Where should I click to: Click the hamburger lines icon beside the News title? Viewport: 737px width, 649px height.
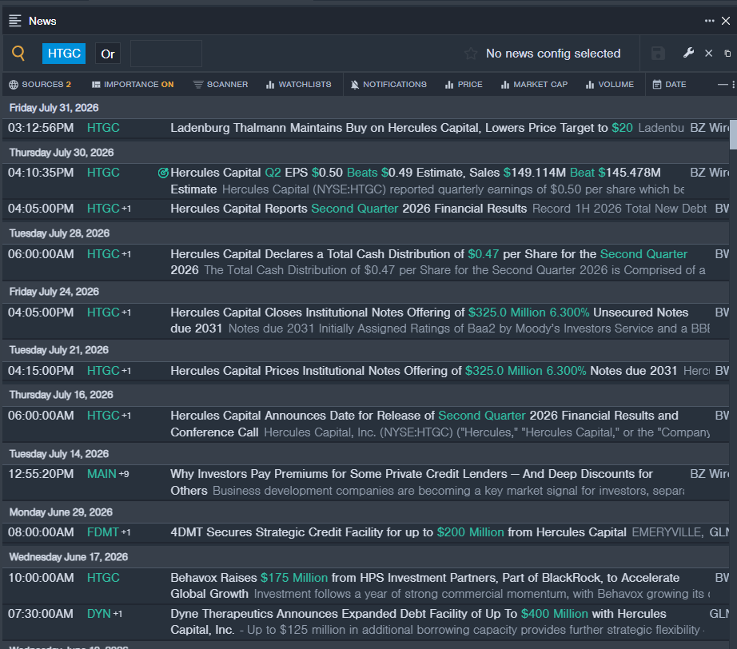tap(15, 21)
